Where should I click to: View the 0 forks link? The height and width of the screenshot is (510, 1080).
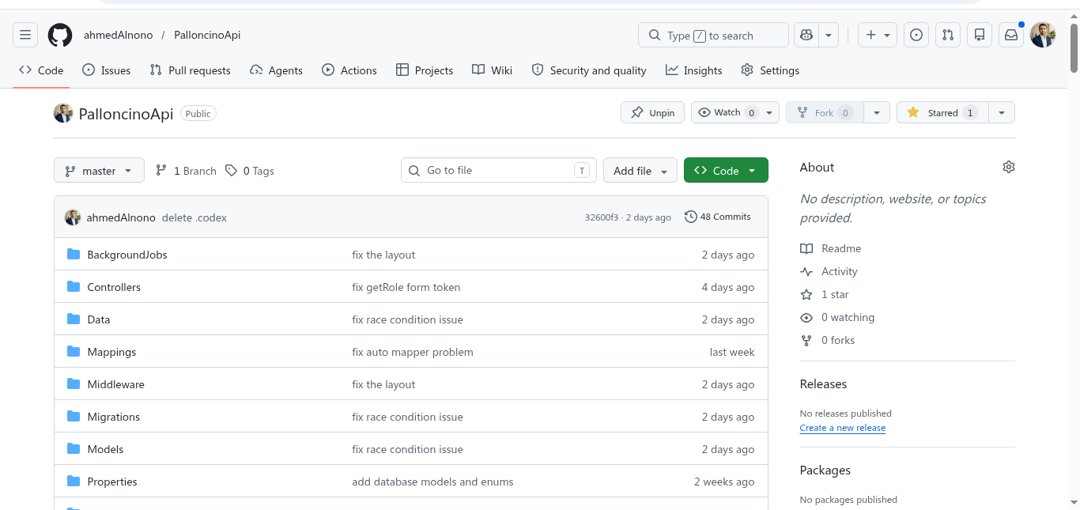click(x=827, y=340)
